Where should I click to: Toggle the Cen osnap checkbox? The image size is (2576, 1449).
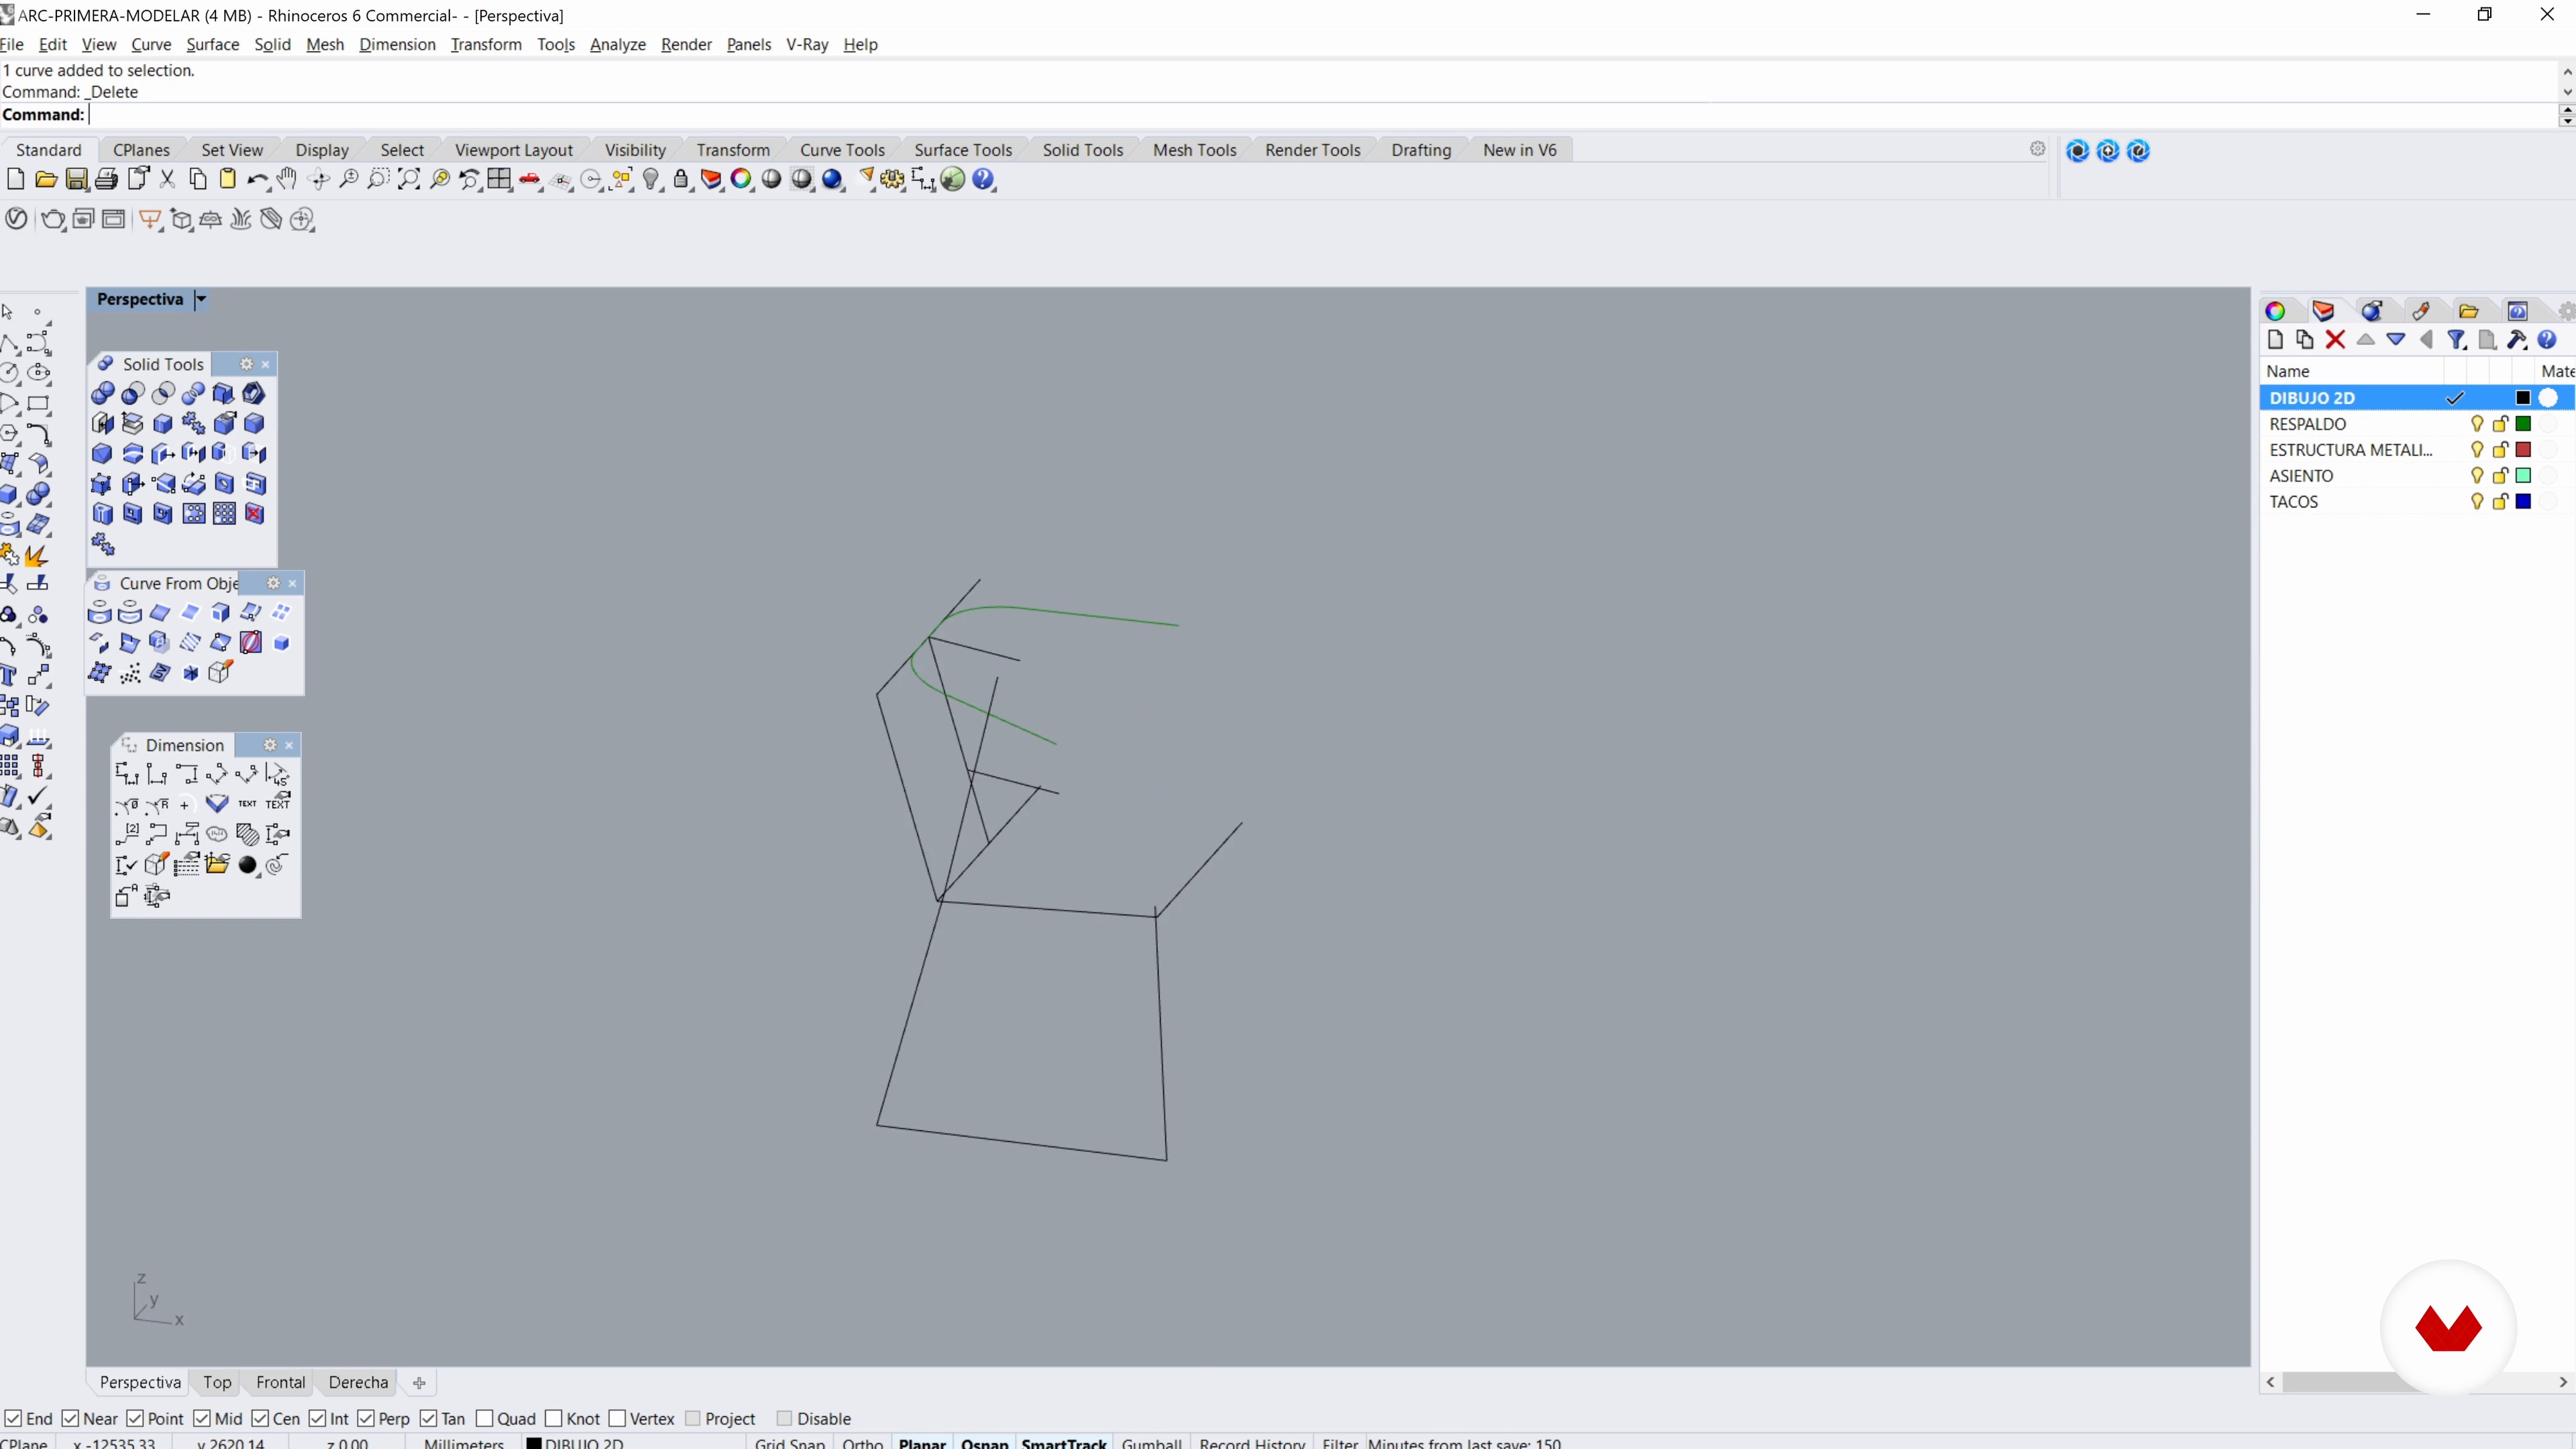tap(260, 1418)
